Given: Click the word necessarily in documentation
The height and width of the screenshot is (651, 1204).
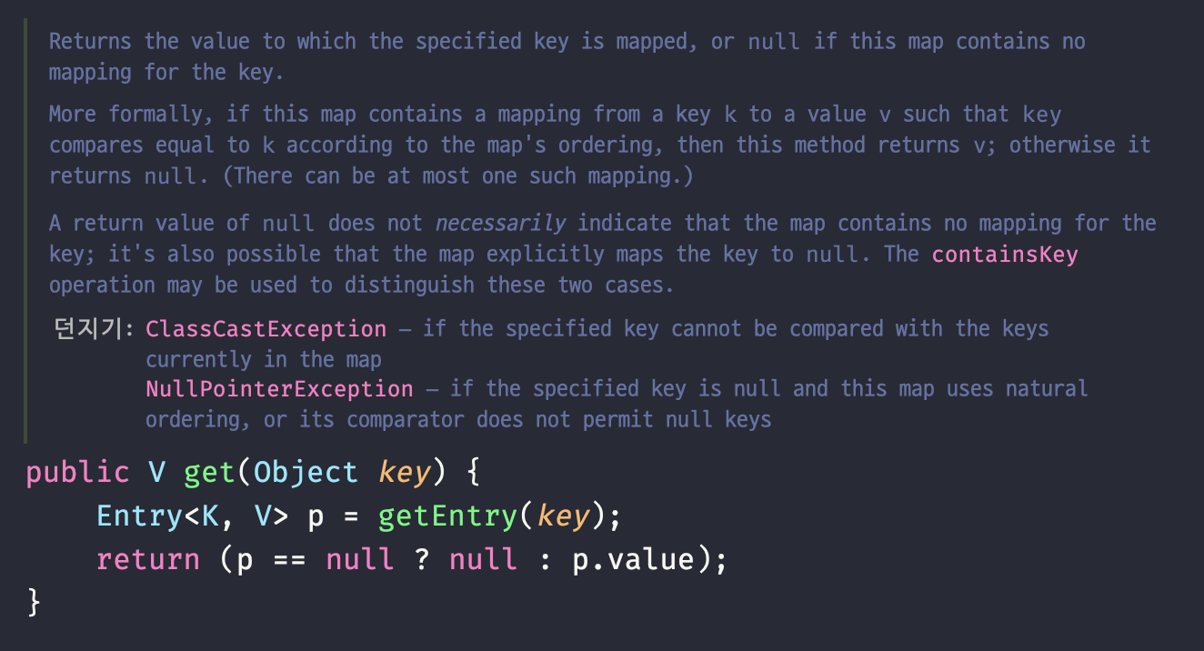Looking at the screenshot, I should pyautogui.click(x=501, y=224).
